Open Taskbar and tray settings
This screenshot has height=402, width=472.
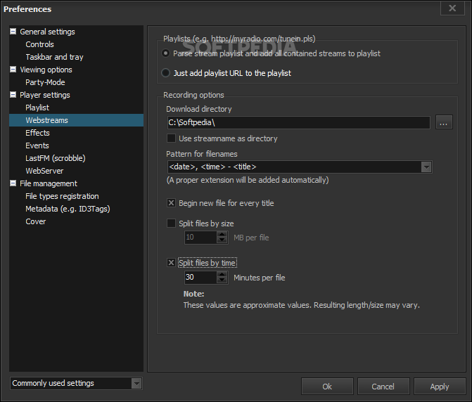[x=54, y=57]
